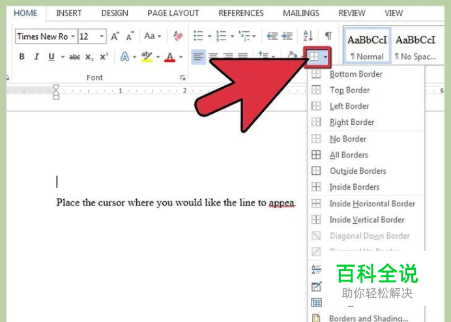Select Center alignment button

213,56
